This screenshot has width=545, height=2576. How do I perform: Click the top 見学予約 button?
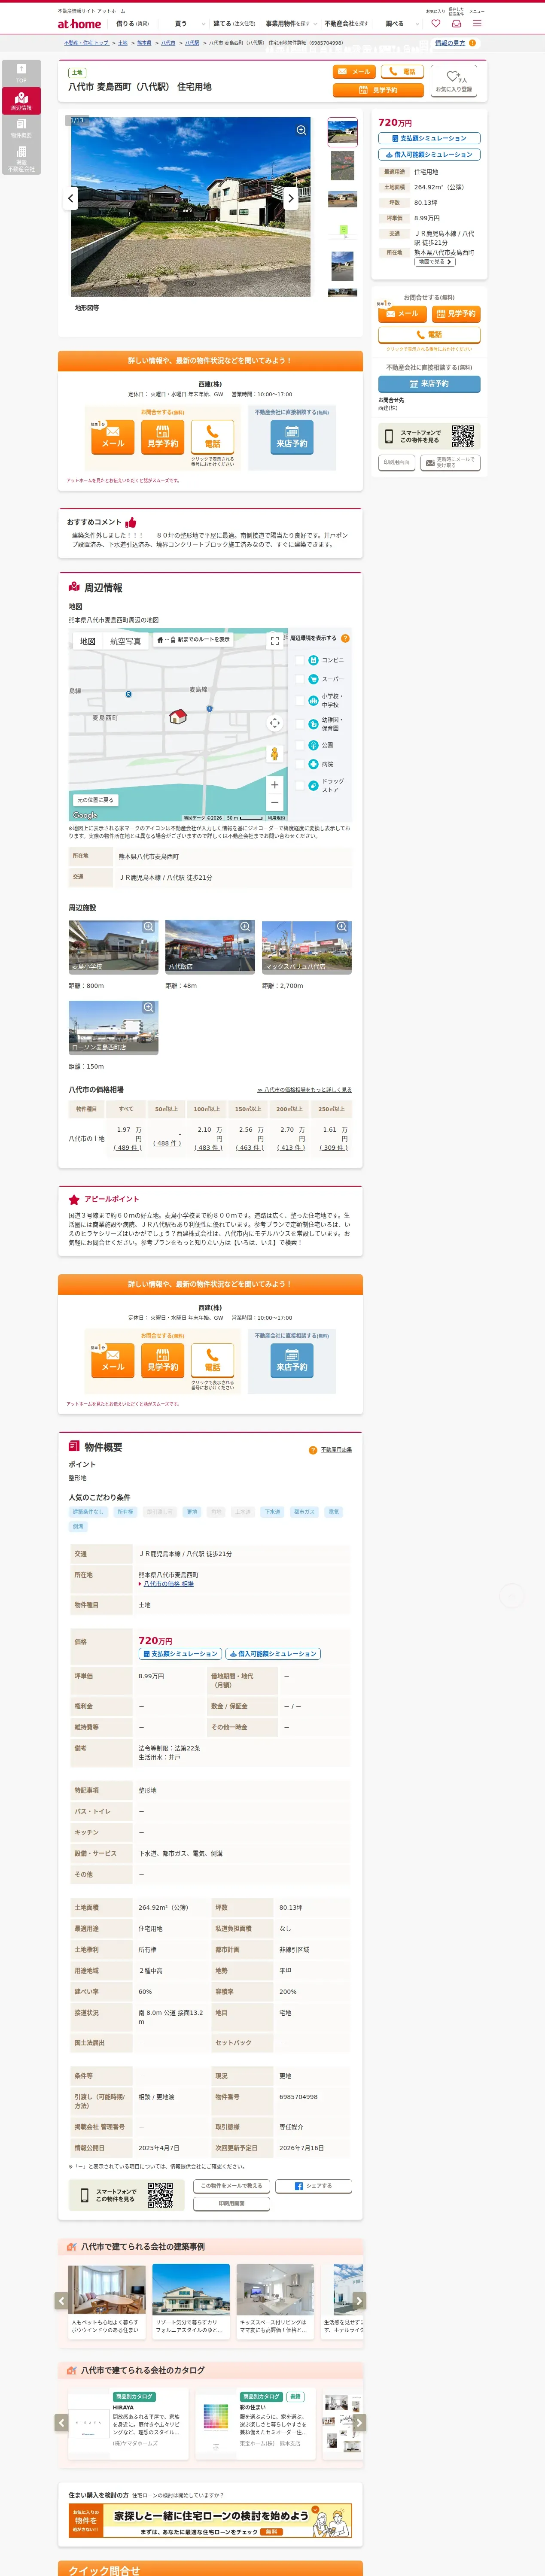tap(378, 90)
